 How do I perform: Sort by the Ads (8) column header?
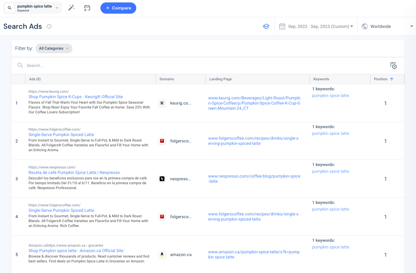coord(35,79)
